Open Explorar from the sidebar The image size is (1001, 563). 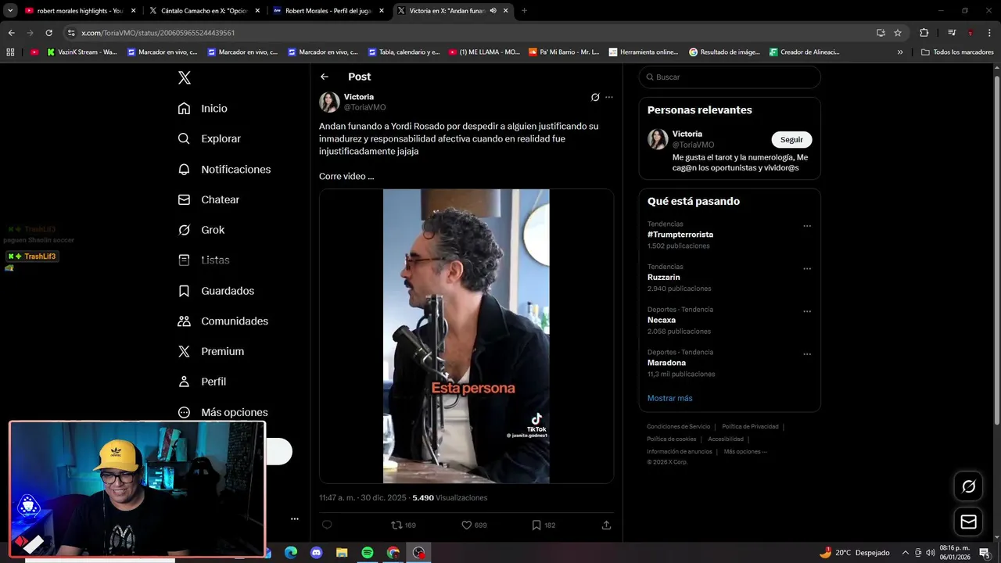tap(209, 138)
